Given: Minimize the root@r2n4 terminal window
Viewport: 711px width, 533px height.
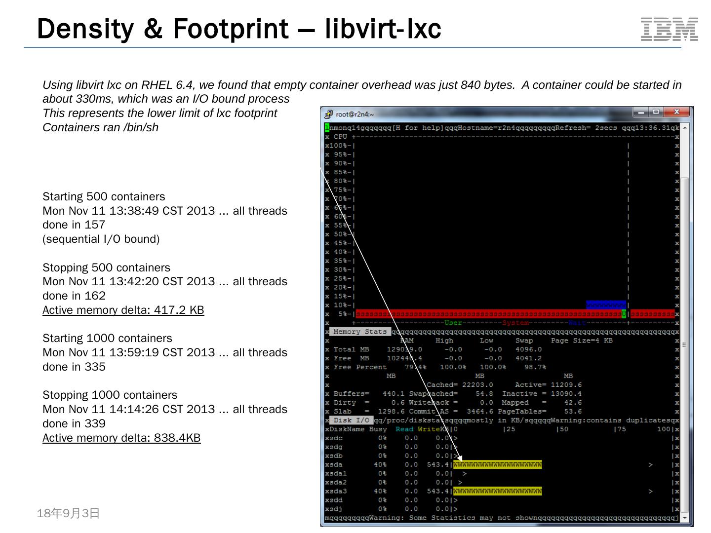Looking at the screenshot, I should point(640,112).
